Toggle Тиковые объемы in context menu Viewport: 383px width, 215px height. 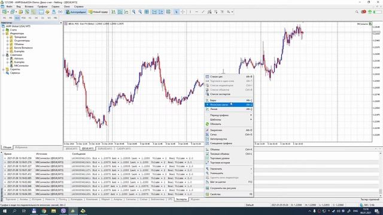point(229,154)
